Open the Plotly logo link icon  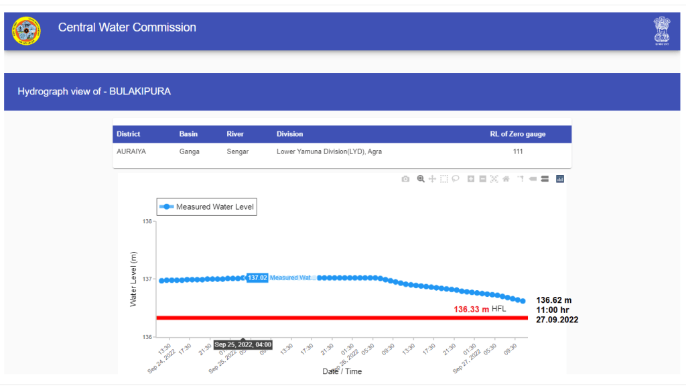point(560,179)
